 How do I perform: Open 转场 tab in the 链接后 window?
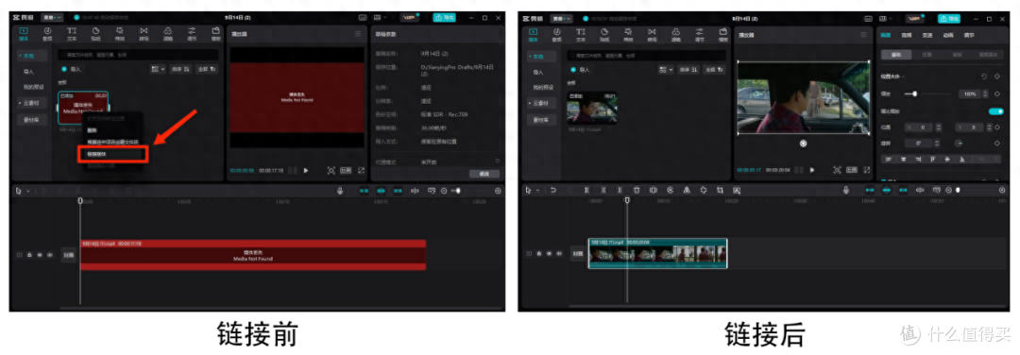(x=652, y=34)
